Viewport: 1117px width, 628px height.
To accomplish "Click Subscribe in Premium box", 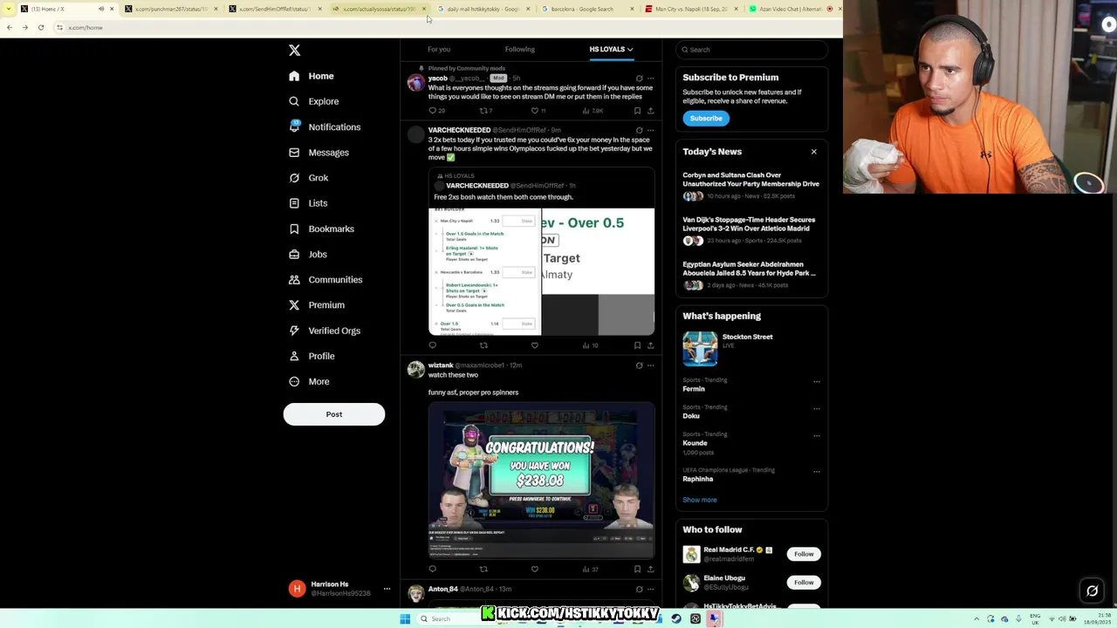I will point(706,119).
